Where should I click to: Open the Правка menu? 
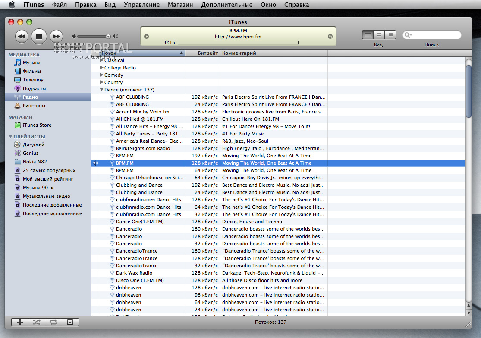[x=85, y=5]
